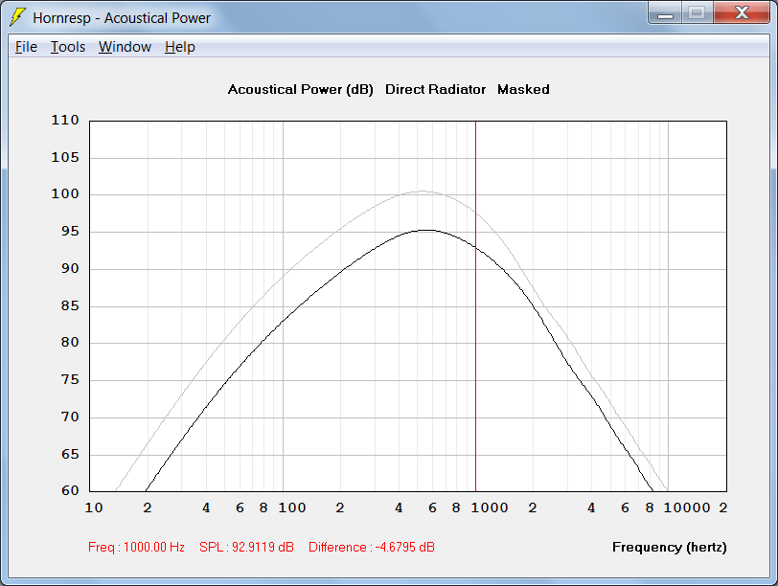This screenshot has height=586, width=778.
Task: Click the 'Difference : -4.6795 dB' readout
Action: point(372,547)
